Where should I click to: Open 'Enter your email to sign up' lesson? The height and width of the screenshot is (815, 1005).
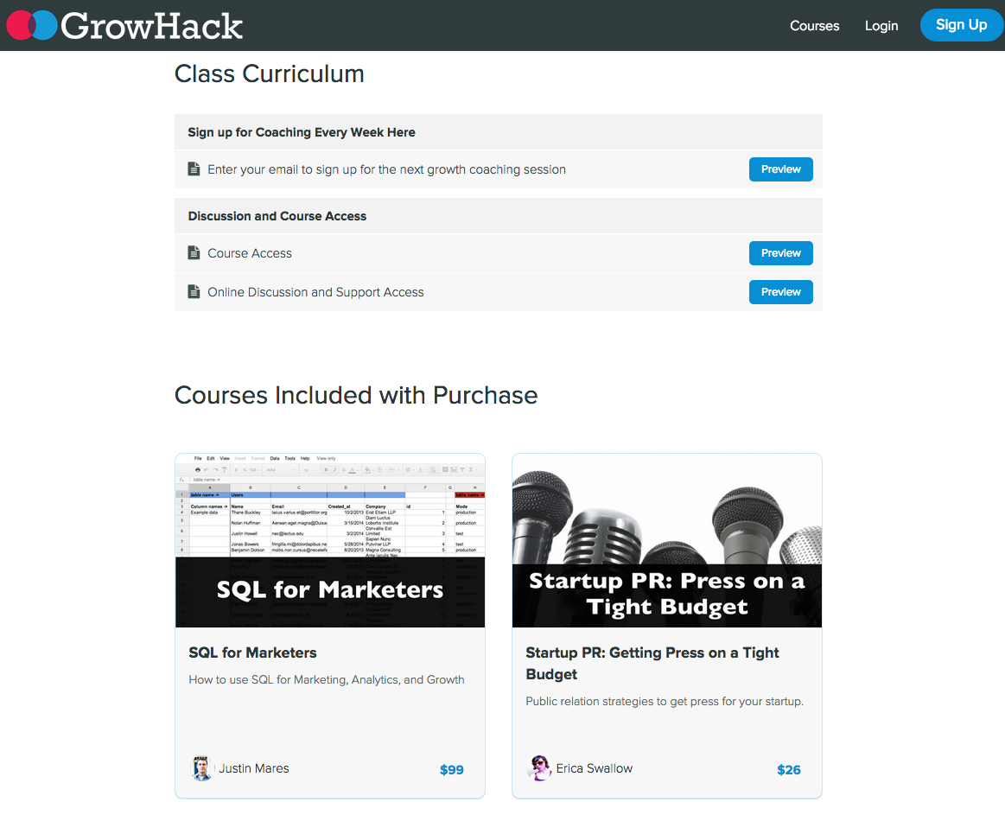pos(386,169)
